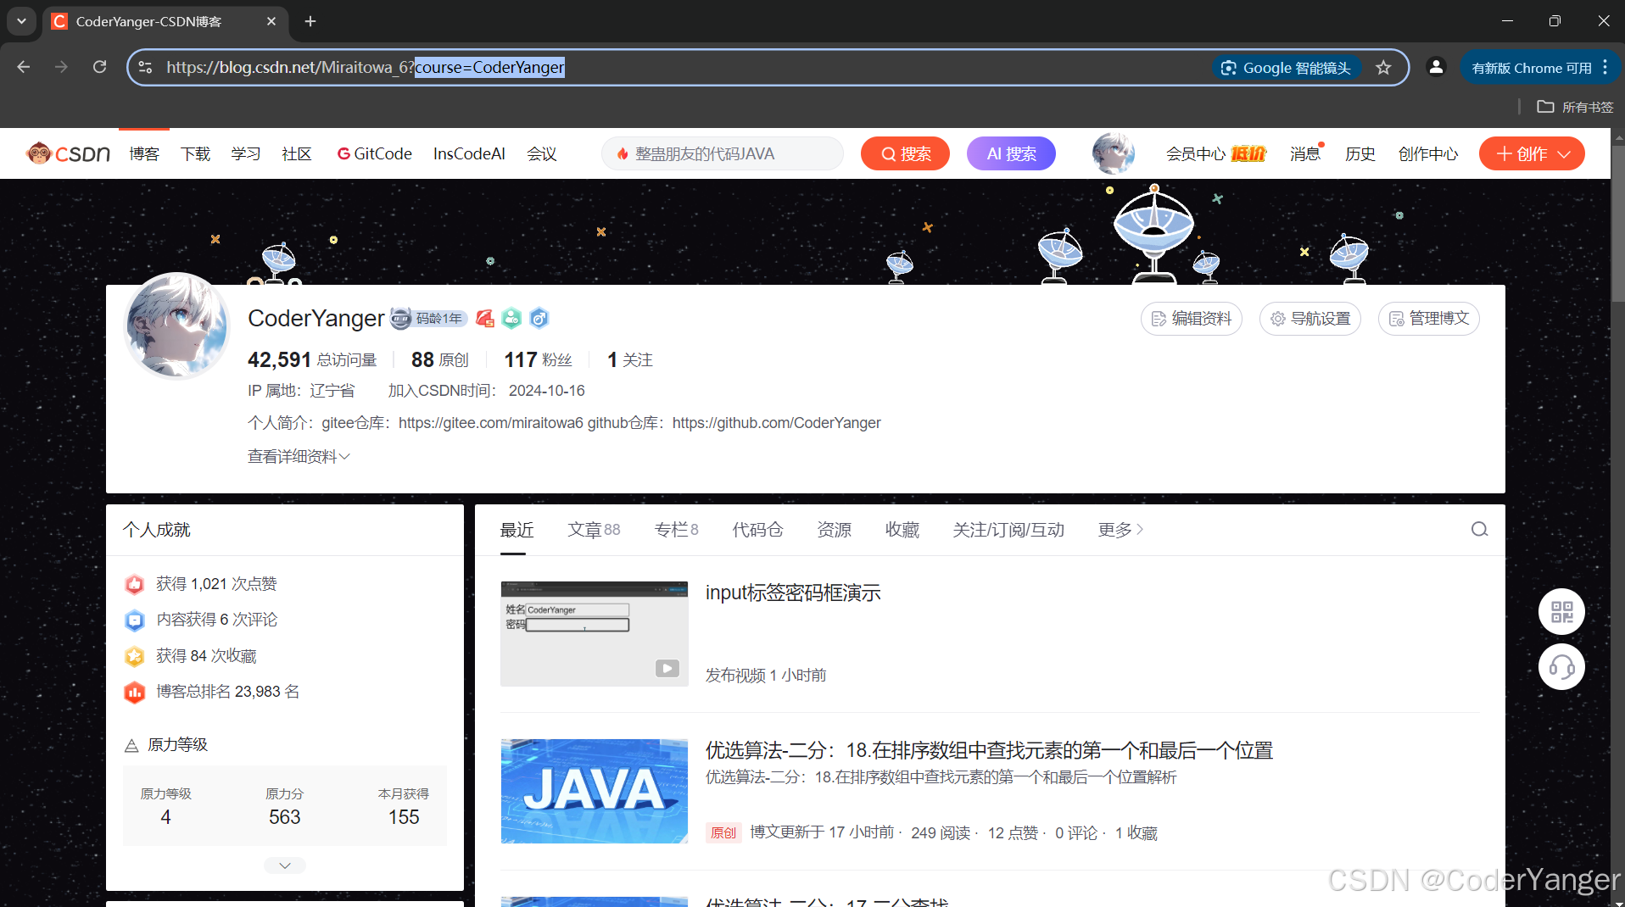Click the 管理博文 button
This screenshot has height=907, width=1625.
click(1429, 319)
